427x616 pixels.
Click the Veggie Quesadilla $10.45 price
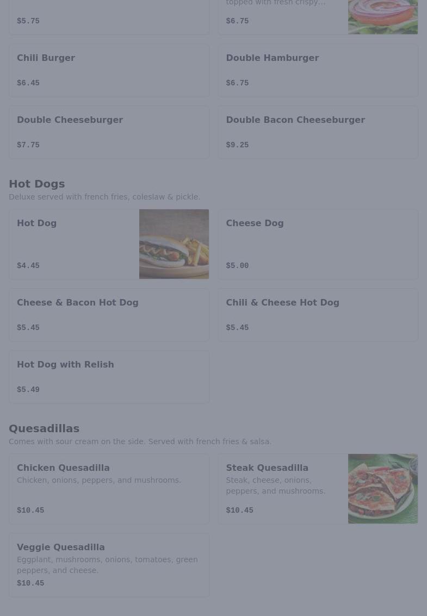(x=30, y=583)
